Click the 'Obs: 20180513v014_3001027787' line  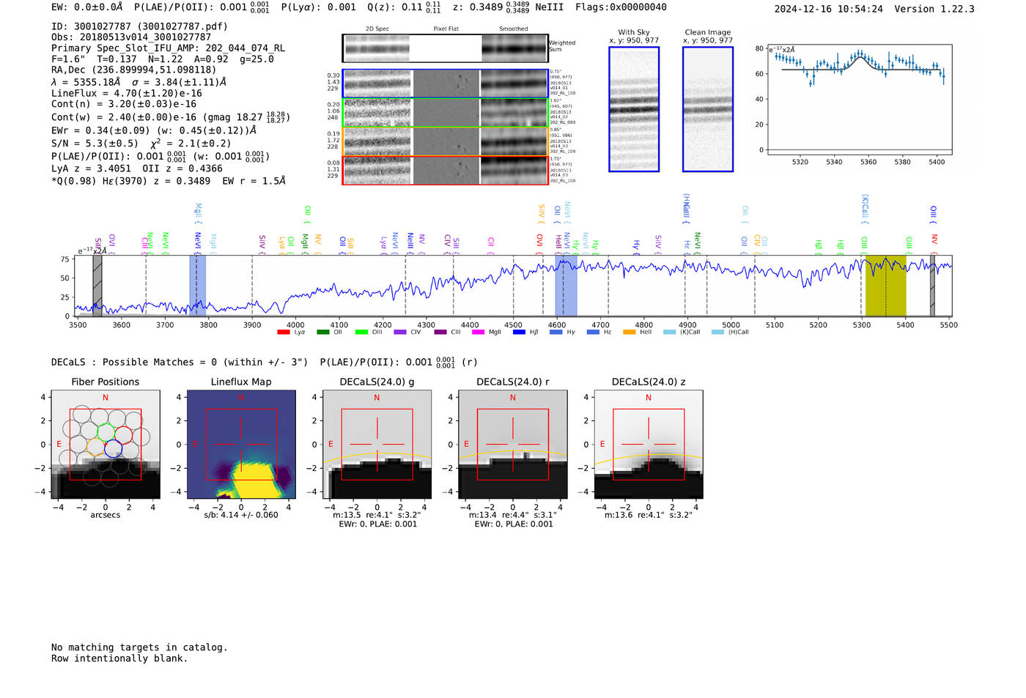click(x=131, y=37)
